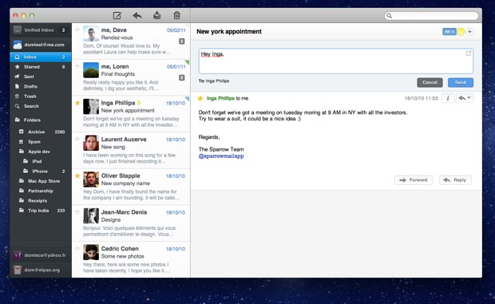The width and height of the screenshot is (495, 304).
Task: Cancel the quick reply
Action: click(x=430, y=82)
